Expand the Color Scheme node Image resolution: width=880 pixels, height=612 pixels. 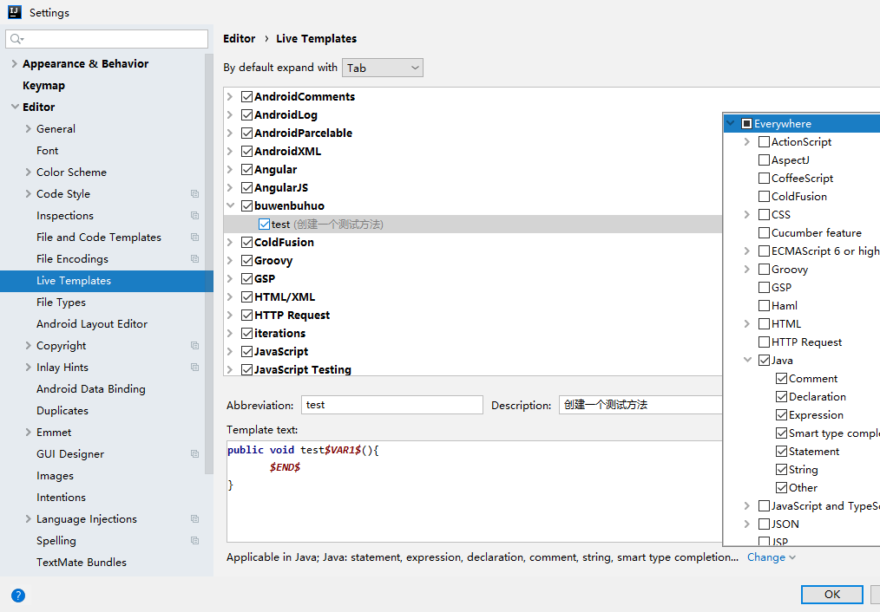(x=28, y=172)
